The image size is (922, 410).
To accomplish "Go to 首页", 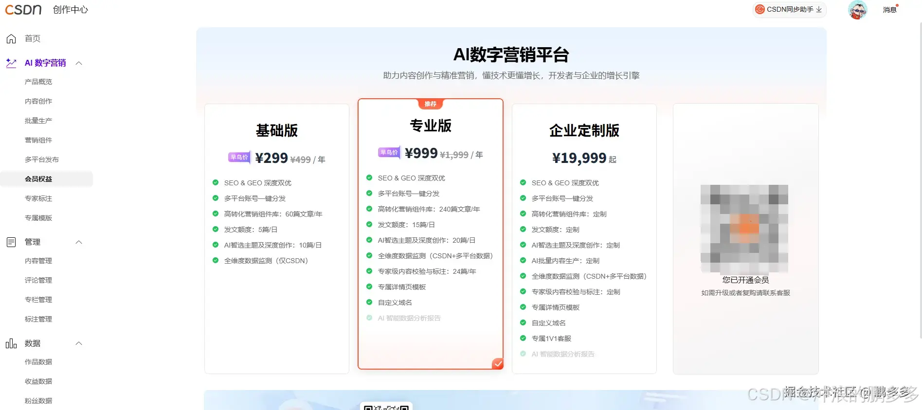I will [x=33, y=38].
